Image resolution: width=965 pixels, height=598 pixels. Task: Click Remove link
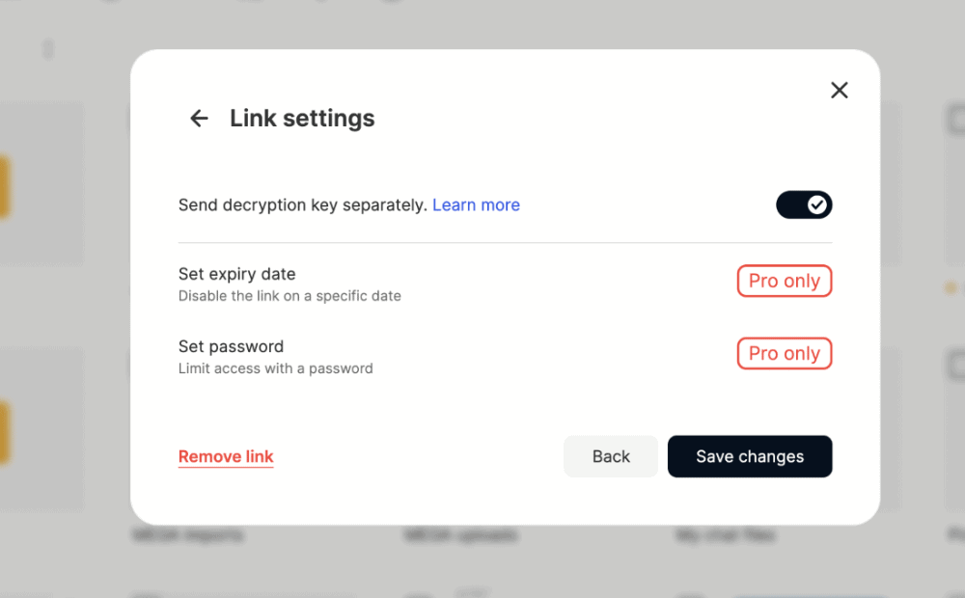click(226, 456)
